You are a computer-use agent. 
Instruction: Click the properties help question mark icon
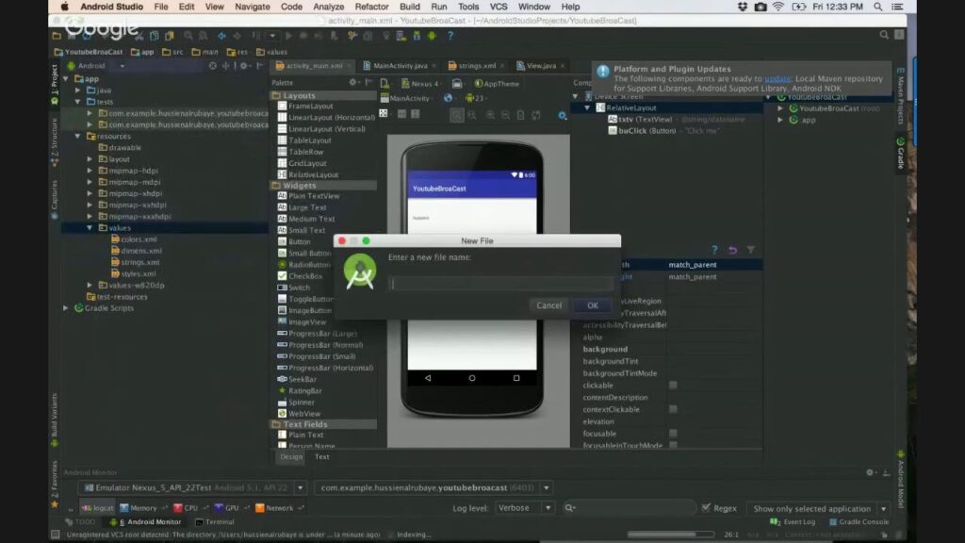click(714, 250)
